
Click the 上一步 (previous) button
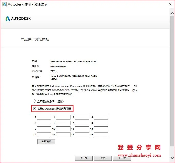point(84,158)
